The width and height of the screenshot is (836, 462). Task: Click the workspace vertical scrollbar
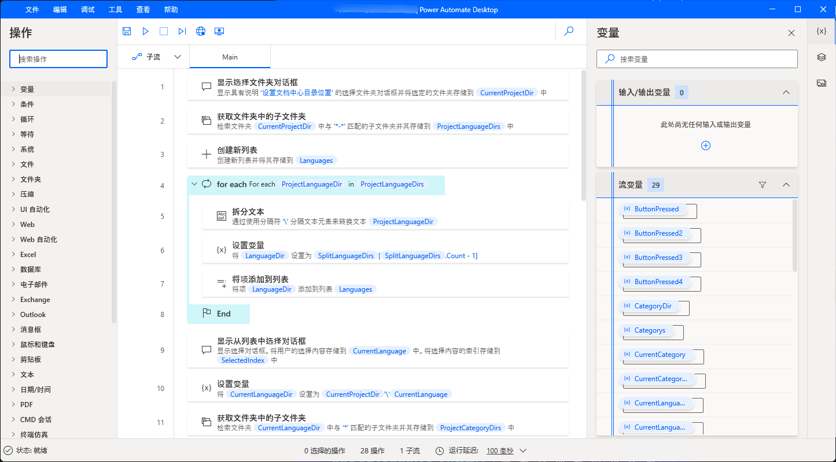(583, 136)
